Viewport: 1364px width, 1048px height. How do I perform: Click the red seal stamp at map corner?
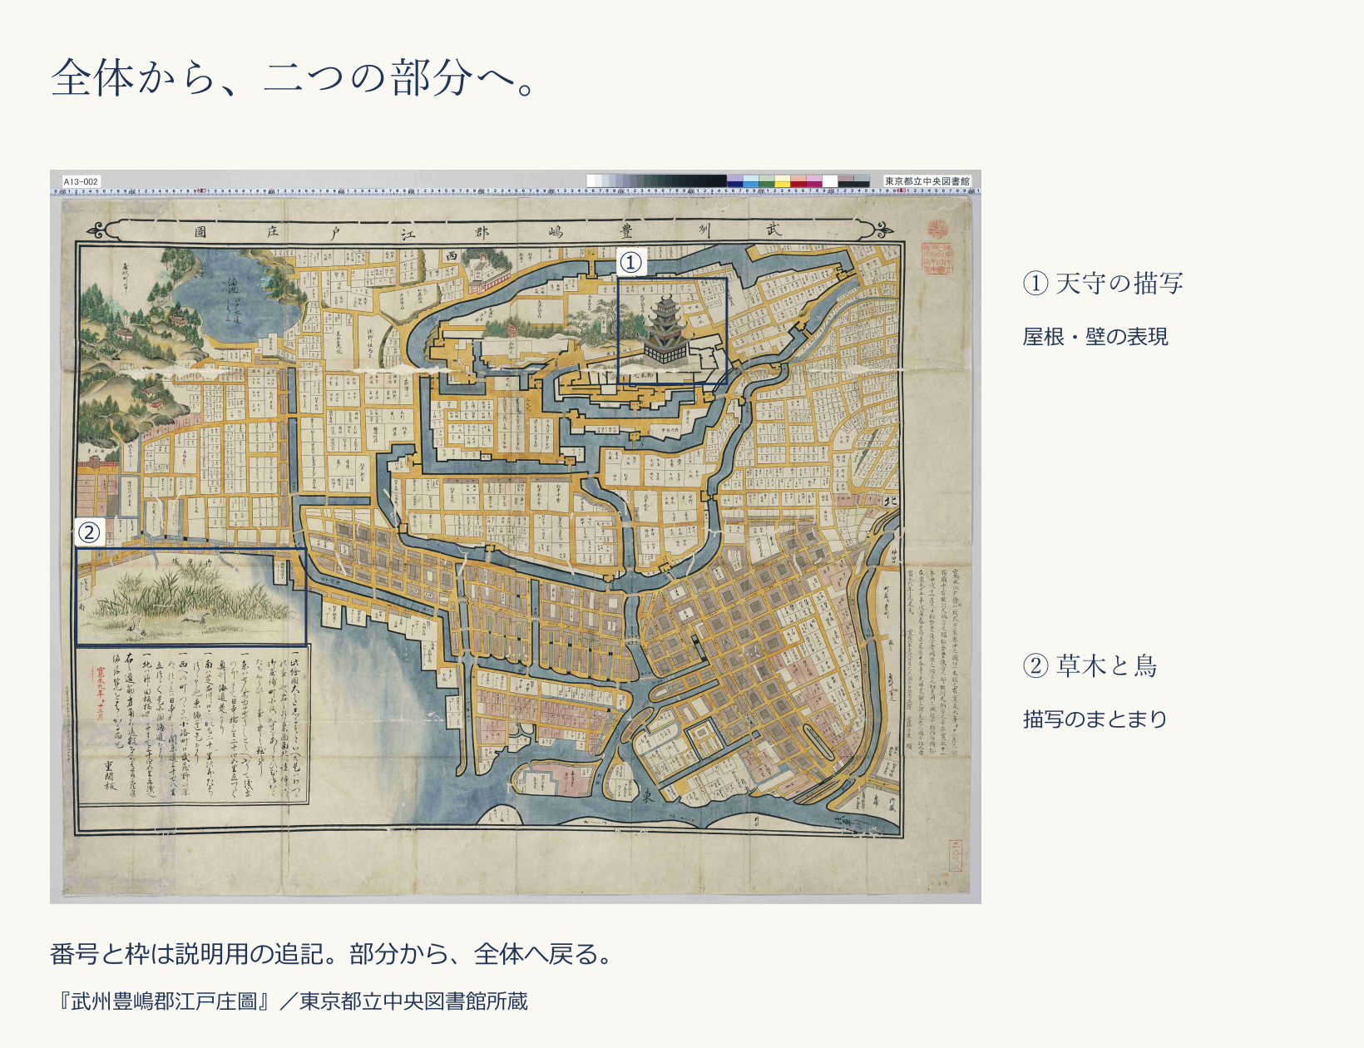tap(938, 246)
